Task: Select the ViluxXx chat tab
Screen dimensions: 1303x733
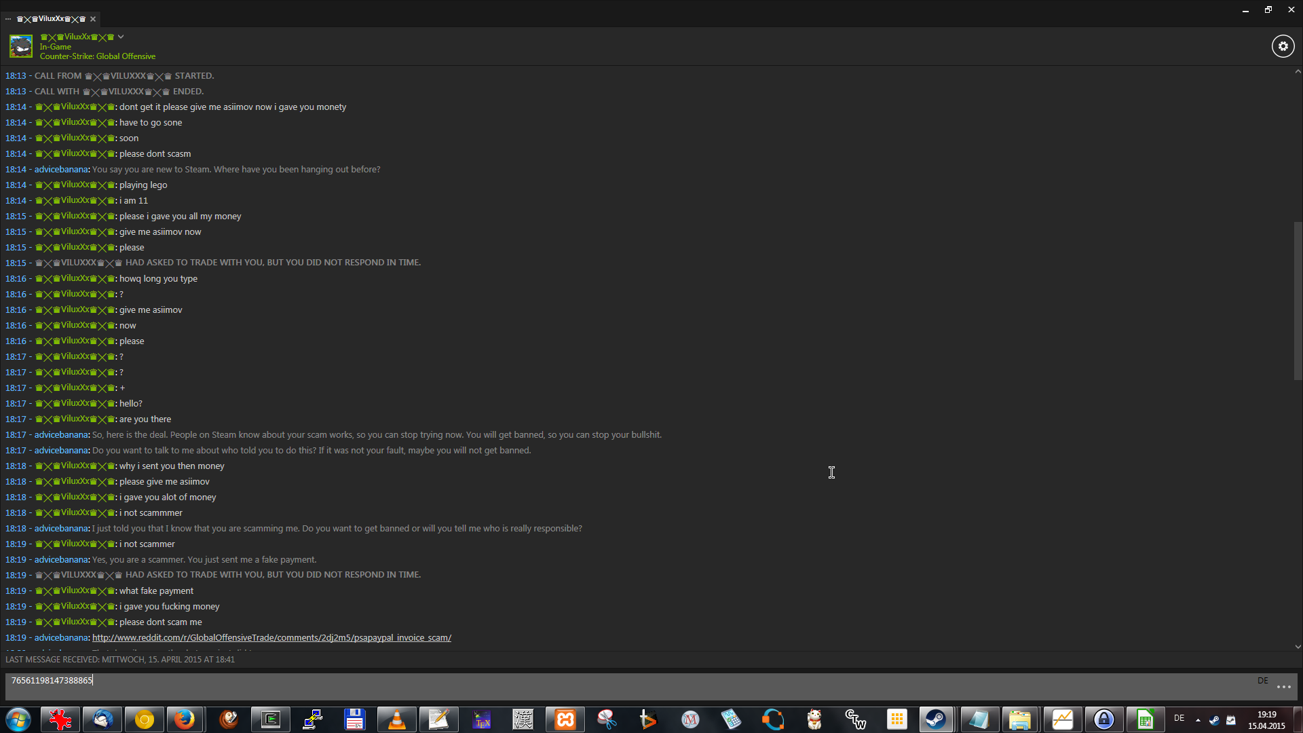Action: pos(52,19)
